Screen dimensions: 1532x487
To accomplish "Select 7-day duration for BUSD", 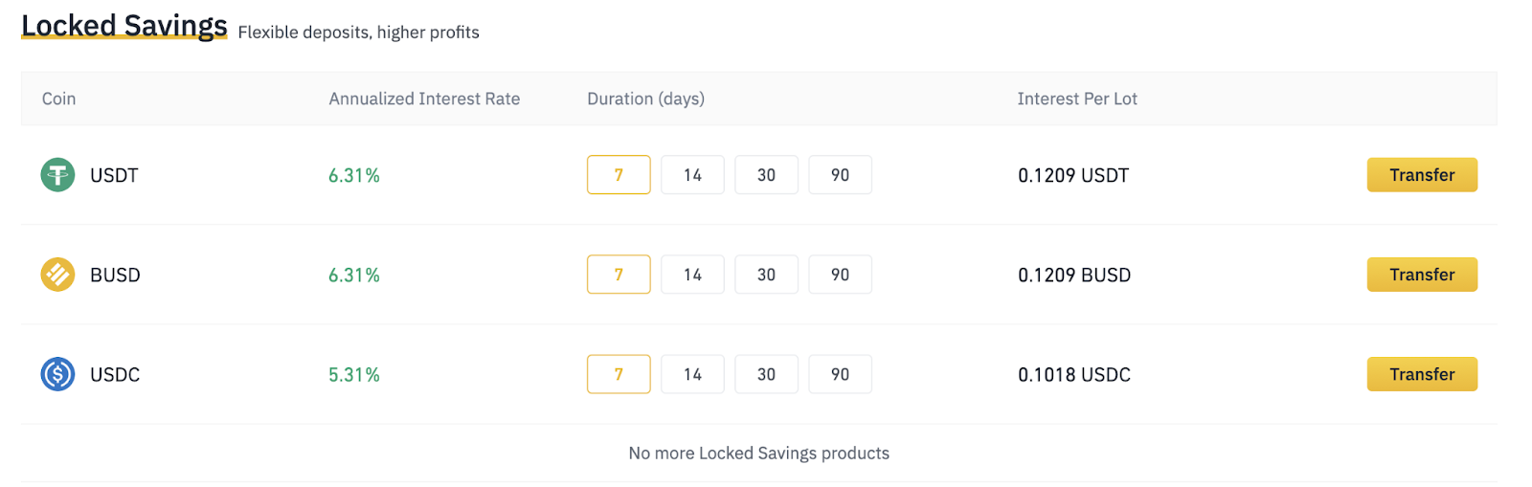I will 619,275.
